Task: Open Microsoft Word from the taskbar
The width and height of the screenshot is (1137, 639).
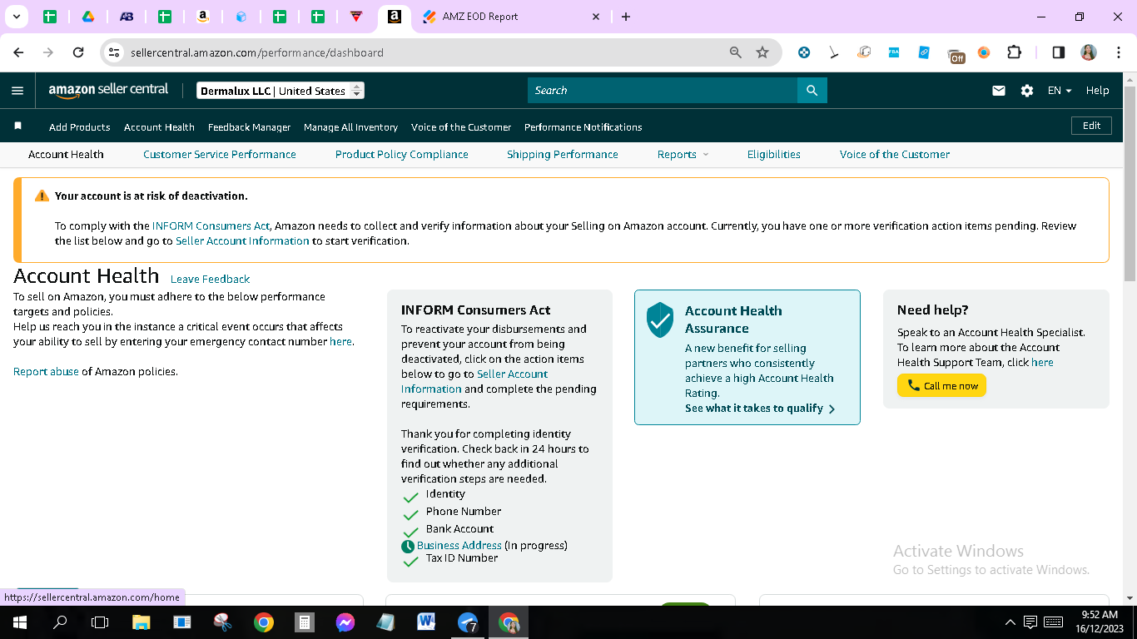Action: (426, 622)
